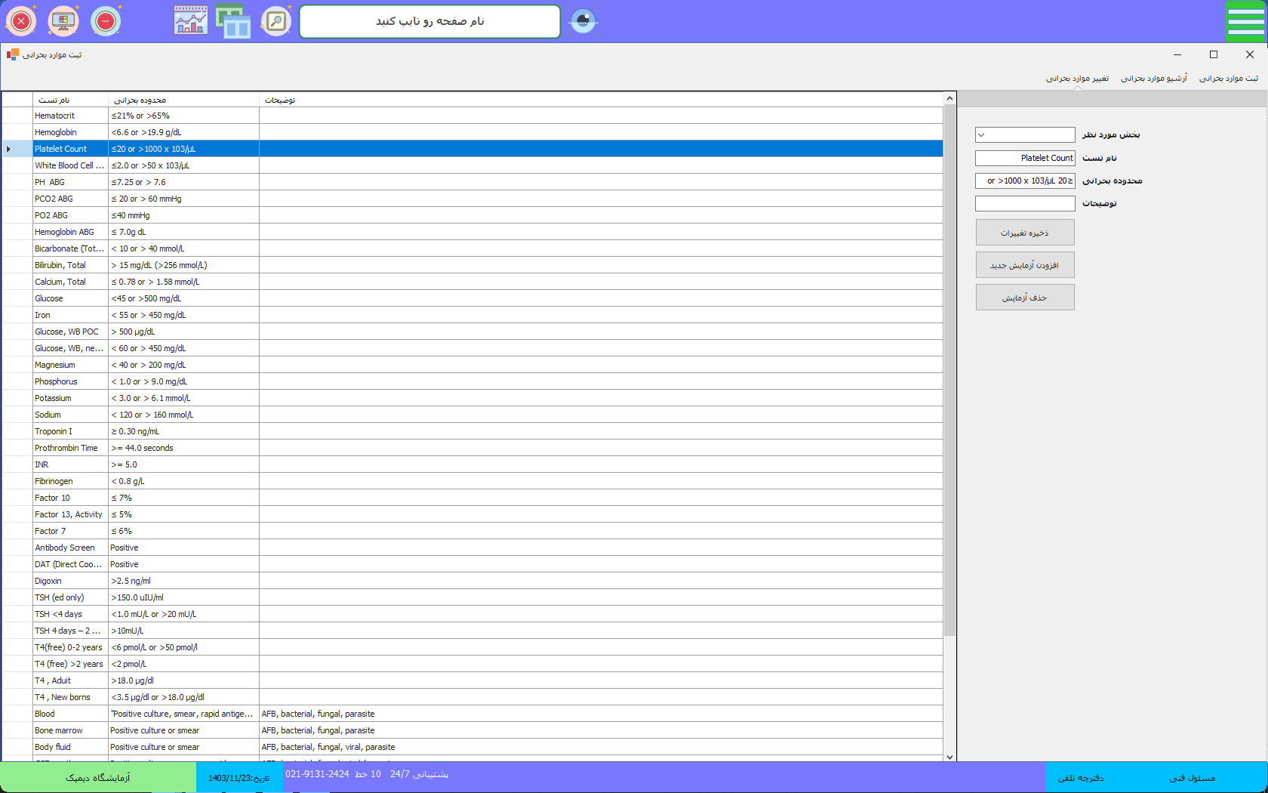Select the Platelet Count row

pos(472,149)
